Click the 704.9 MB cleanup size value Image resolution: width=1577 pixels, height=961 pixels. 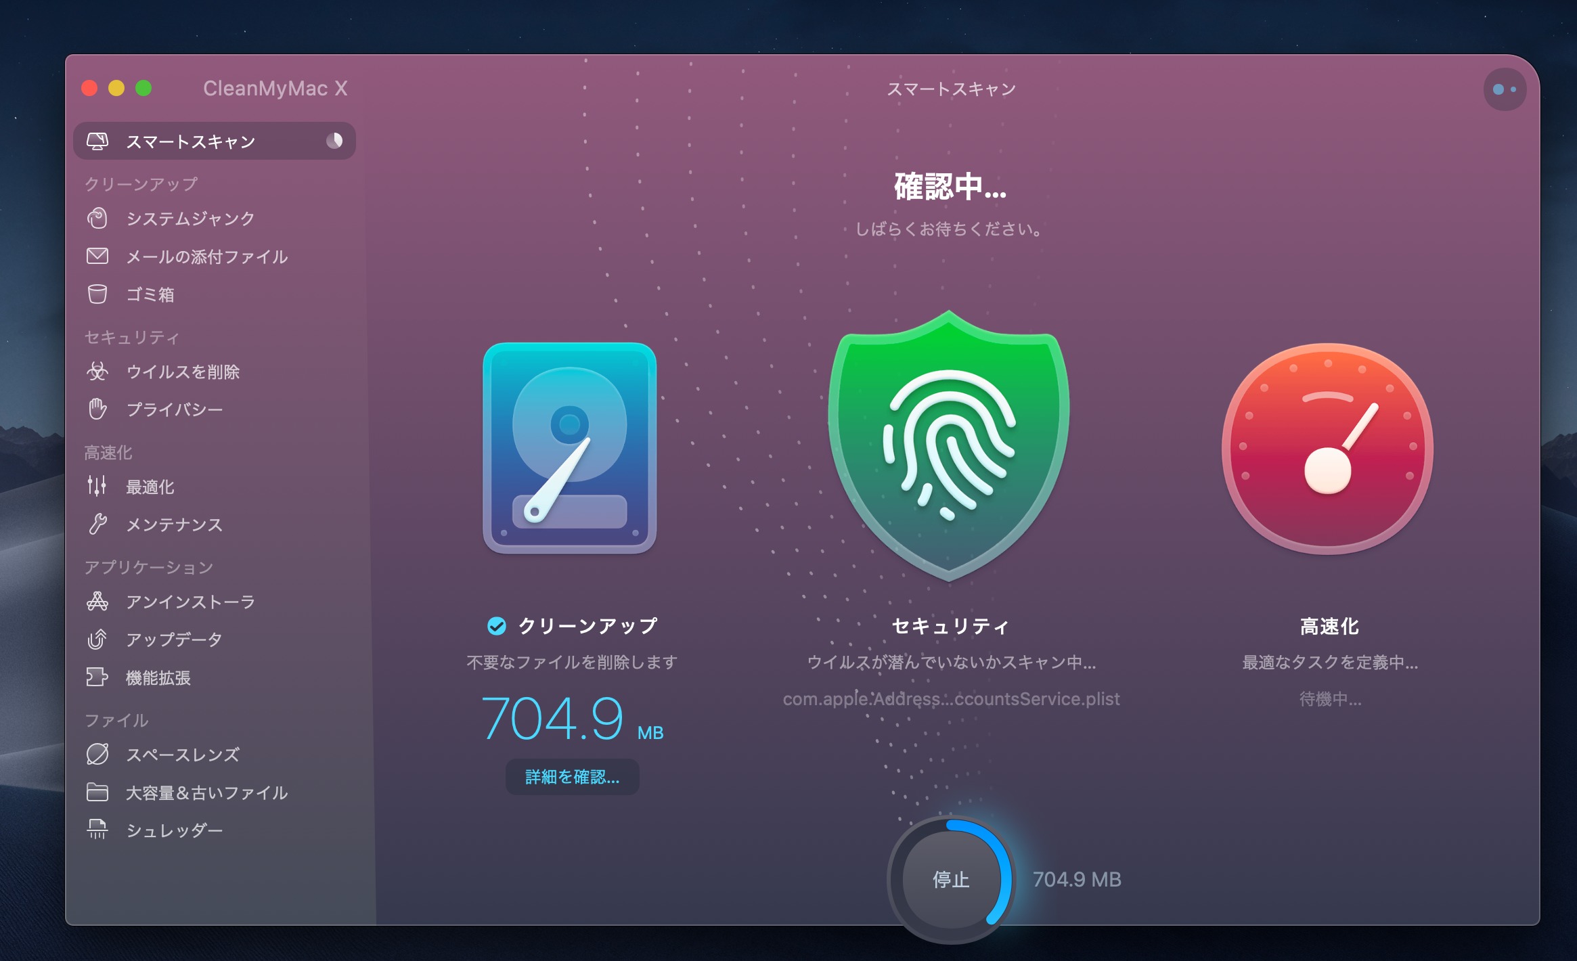pos(572,719)
